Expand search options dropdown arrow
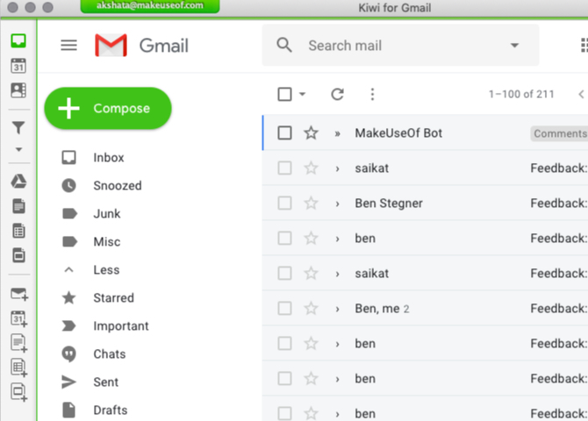The height and width of the screenshot is (421, 588). point(514,46)
